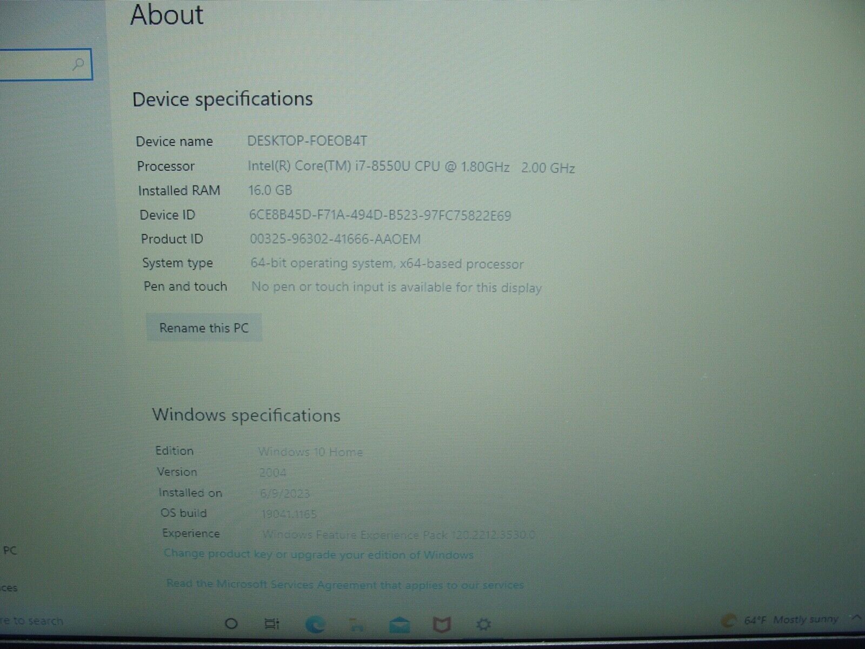
Task: Open the Mail app in taskbar
Action: click(400, 625)
